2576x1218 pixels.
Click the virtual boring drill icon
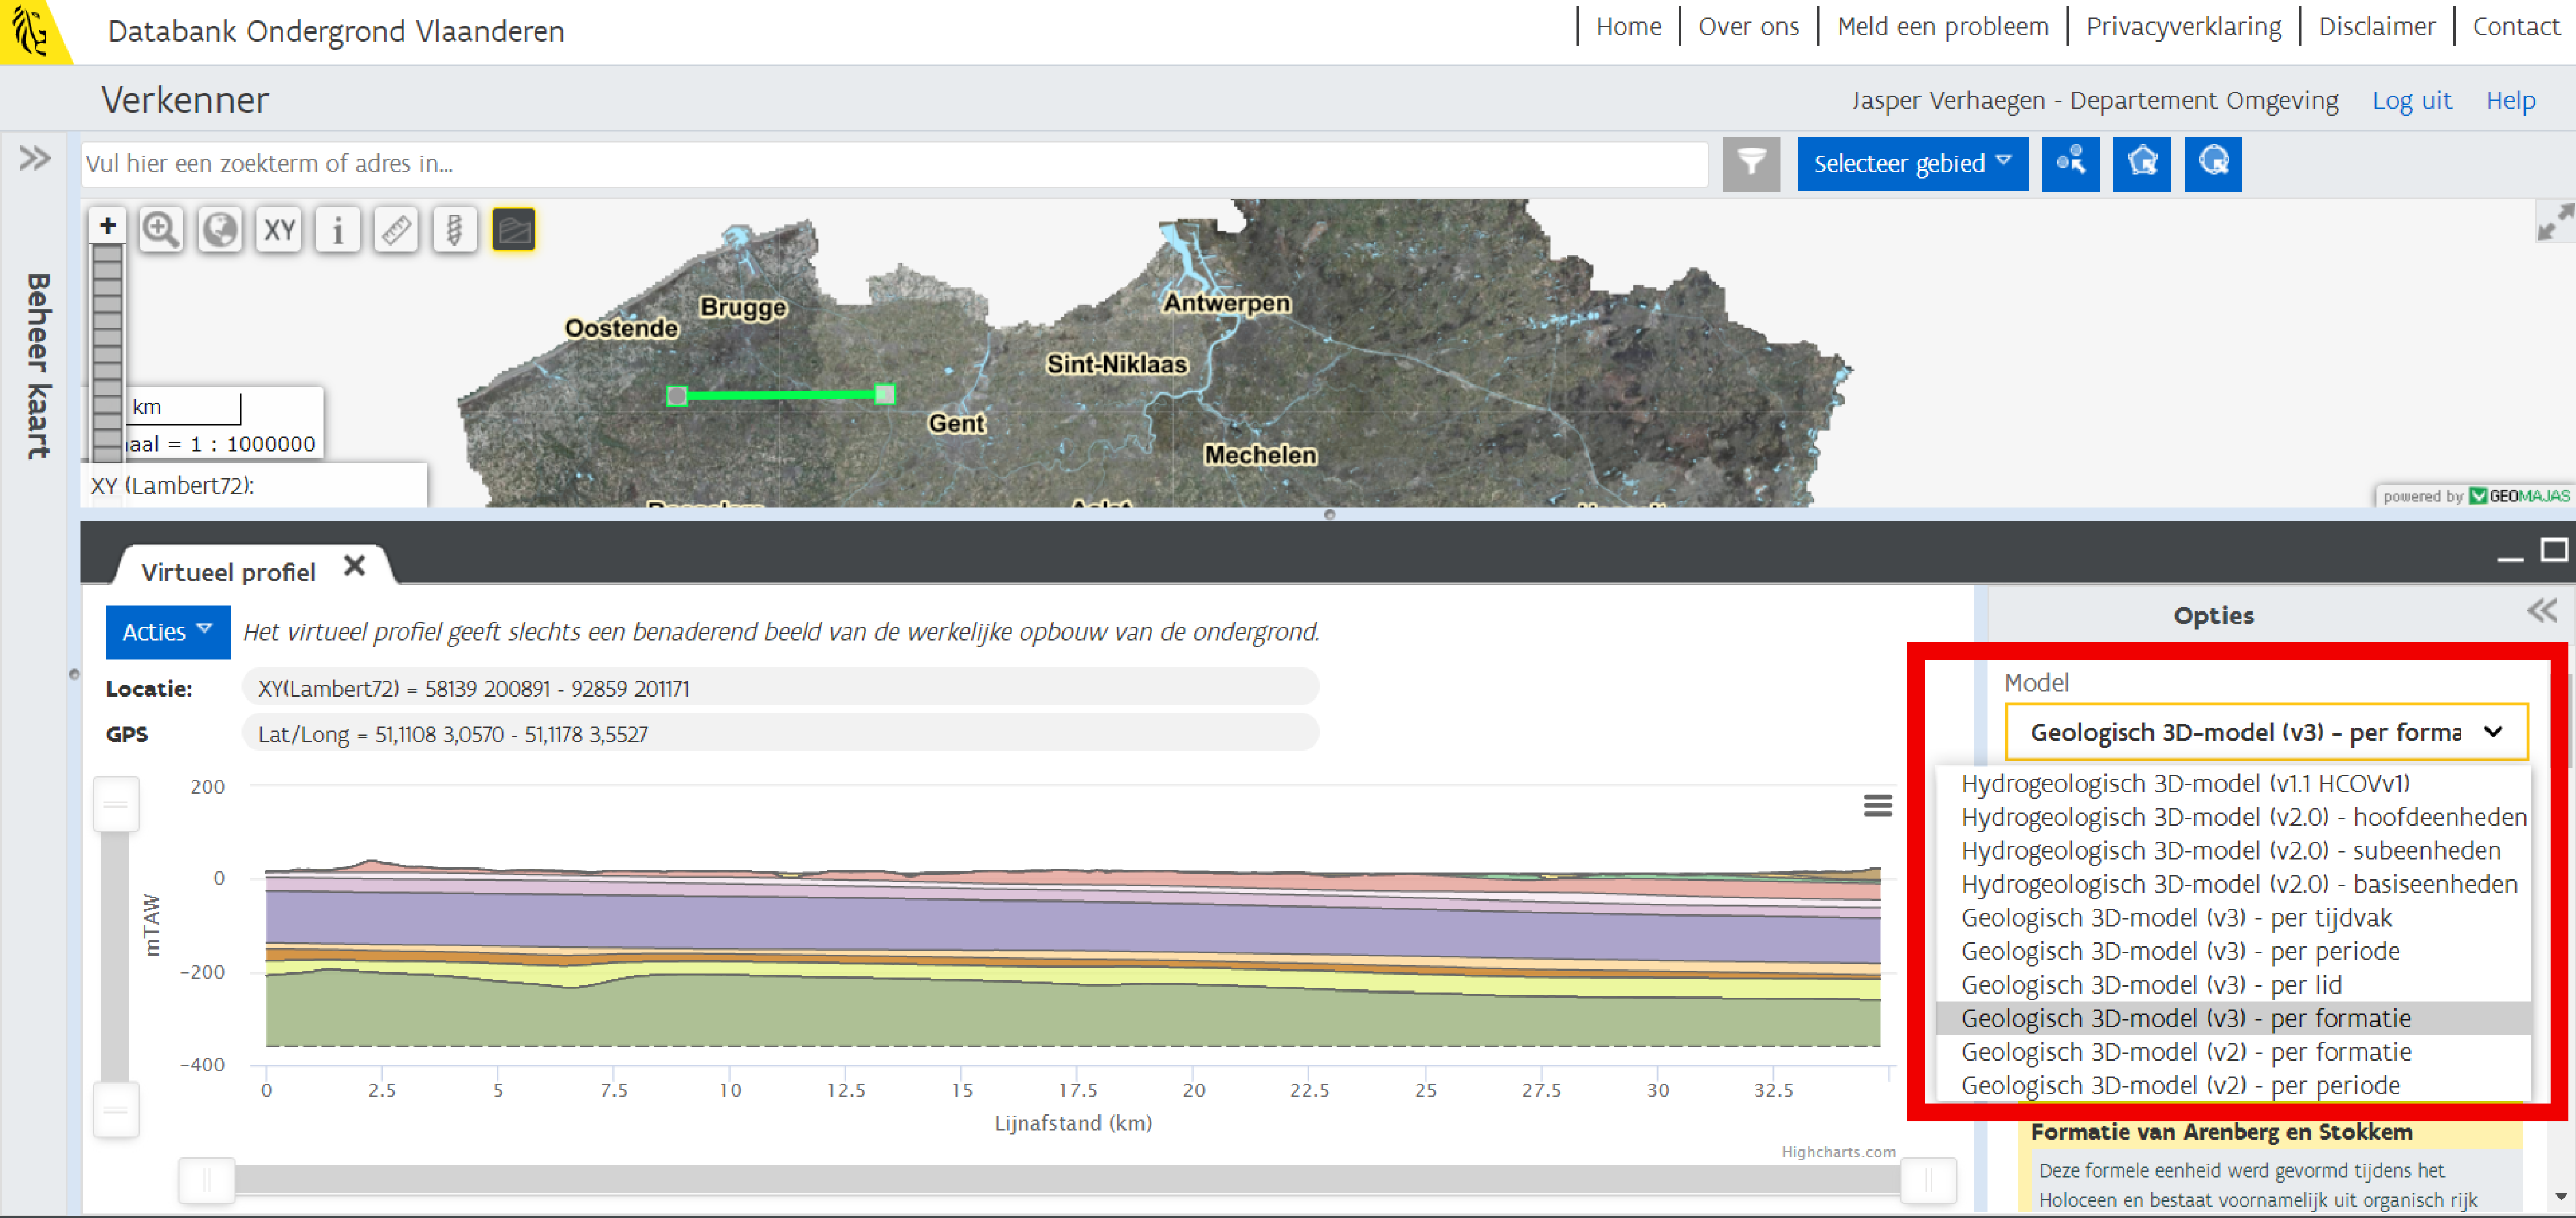tap(455, 230)
